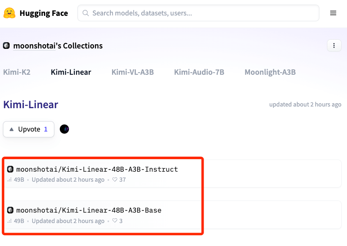Open the three-dot collection options menu
This screenshot has height=246, width=347.
[x=334, y=46]
